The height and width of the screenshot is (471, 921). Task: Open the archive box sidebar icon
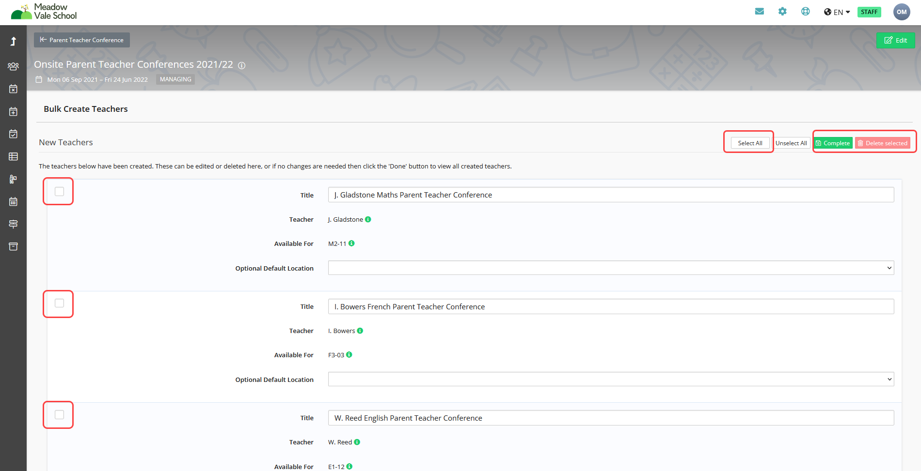coord(13,247)
